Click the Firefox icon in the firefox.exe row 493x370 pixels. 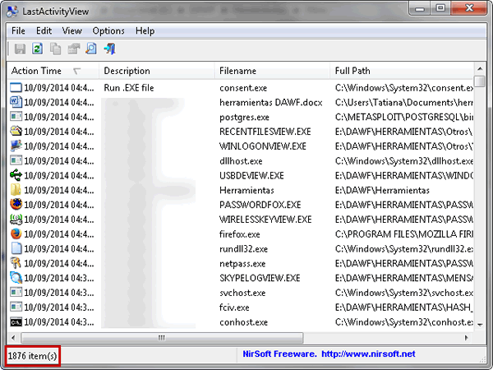[16, 234]
